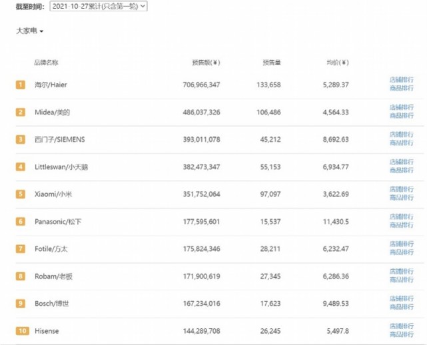Screen dimensions: 427x345
Task: Click the rank 3 badge beside SIEMENS
Action: 21,139
